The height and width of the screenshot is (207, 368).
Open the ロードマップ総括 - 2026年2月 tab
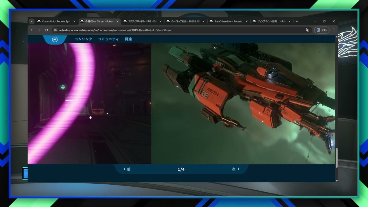(185, 21)
